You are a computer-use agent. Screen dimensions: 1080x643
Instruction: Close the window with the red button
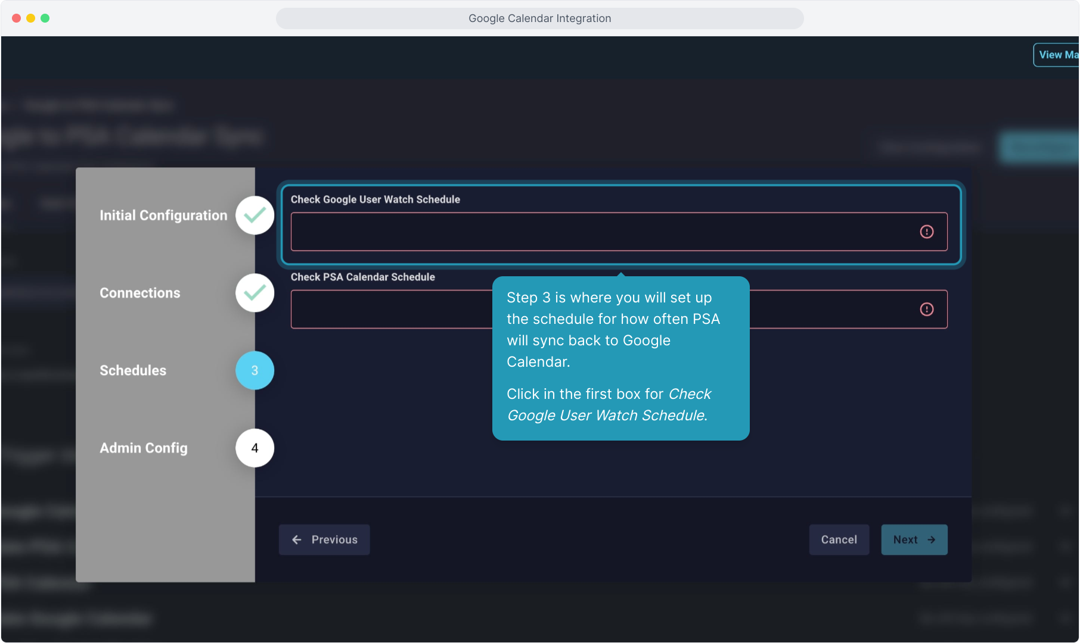click(x=16, y=18)
